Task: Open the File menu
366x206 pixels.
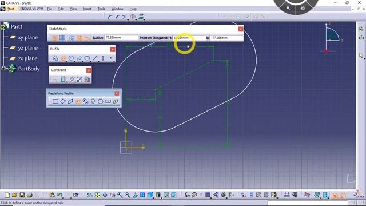Action: pos(50,9)
